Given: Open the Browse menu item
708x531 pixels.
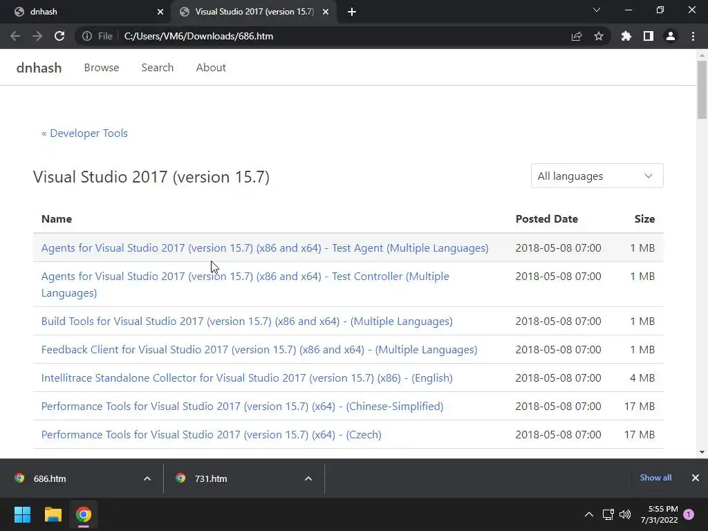Looking at the screenshot, I should pyautogui.click(x=102, y=68).
